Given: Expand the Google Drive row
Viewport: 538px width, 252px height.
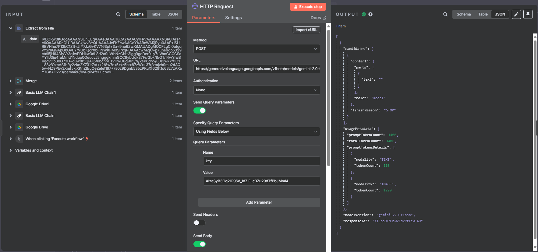Looking at the screenshot, I should (x=11, y=127).
